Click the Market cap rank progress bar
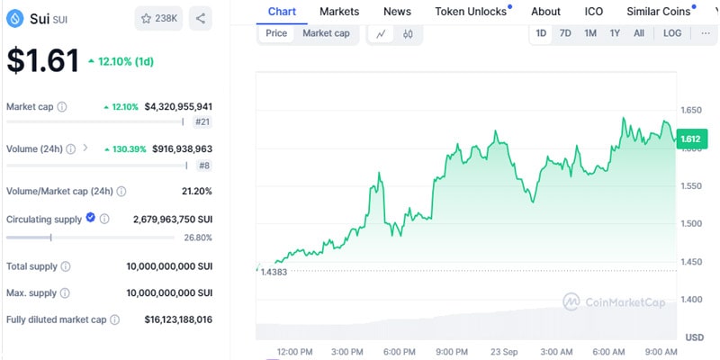Image resolution: width=720 pixels, height=360 pixels. (95, 122)
